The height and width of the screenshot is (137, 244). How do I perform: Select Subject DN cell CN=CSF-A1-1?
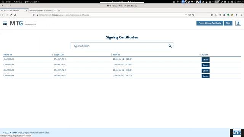point(60,59)
